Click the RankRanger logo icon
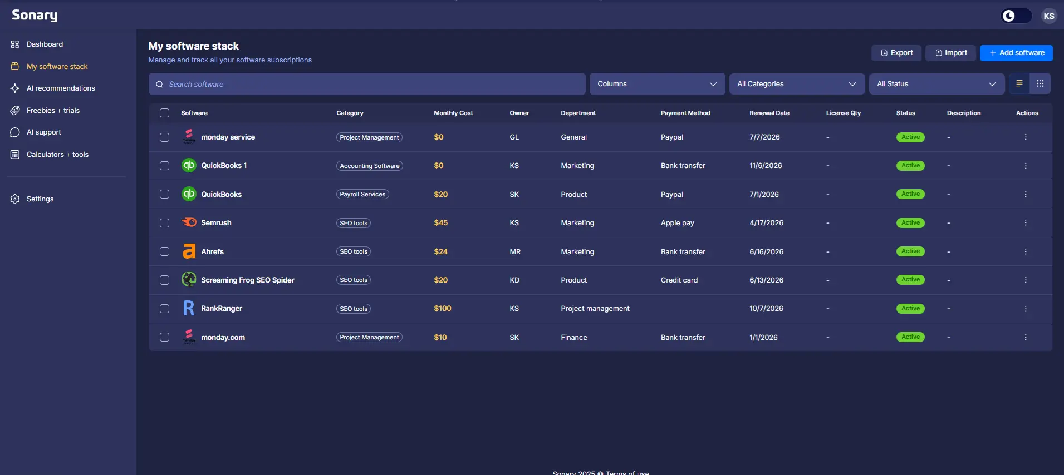 pyautogui.click(x=189, y=308)
